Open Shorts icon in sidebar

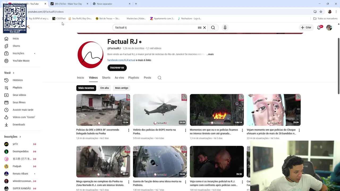[6, 46]
